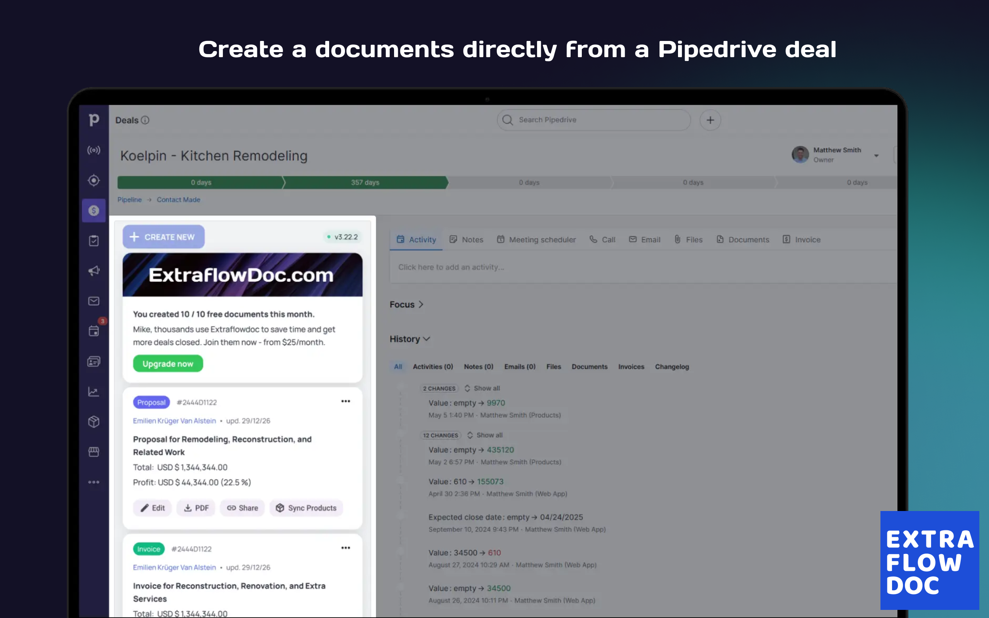Click the ExtraflowDoc.com banner image

(242, 275)
